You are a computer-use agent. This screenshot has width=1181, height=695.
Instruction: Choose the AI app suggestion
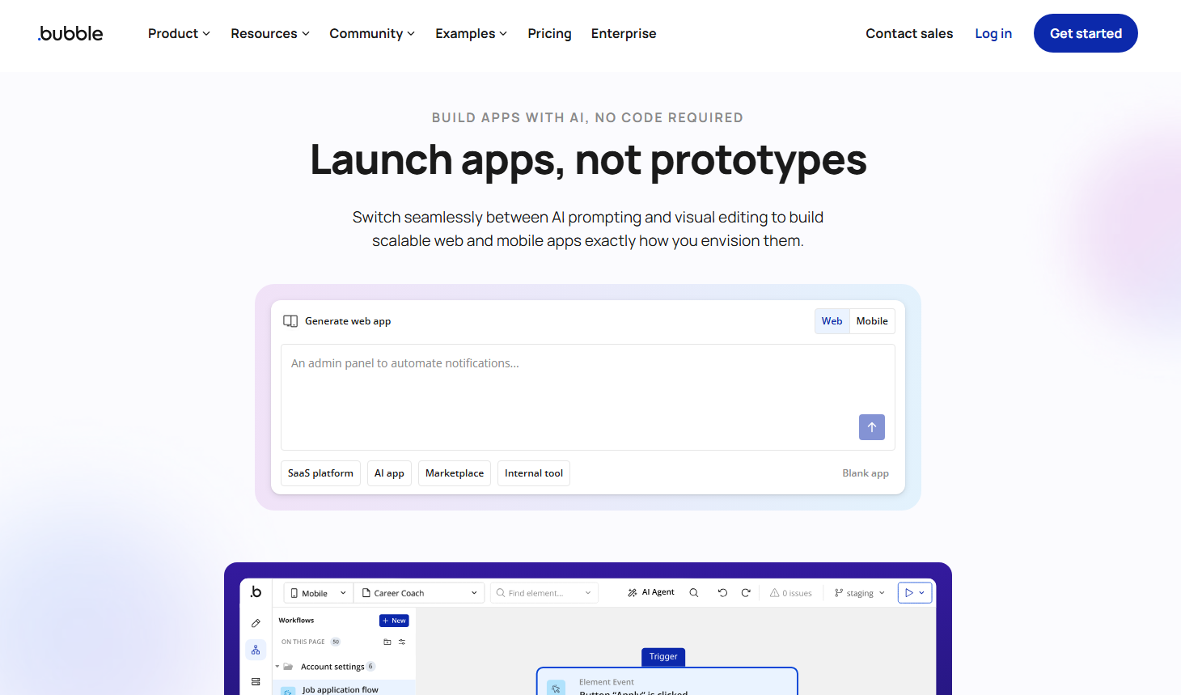389,473
